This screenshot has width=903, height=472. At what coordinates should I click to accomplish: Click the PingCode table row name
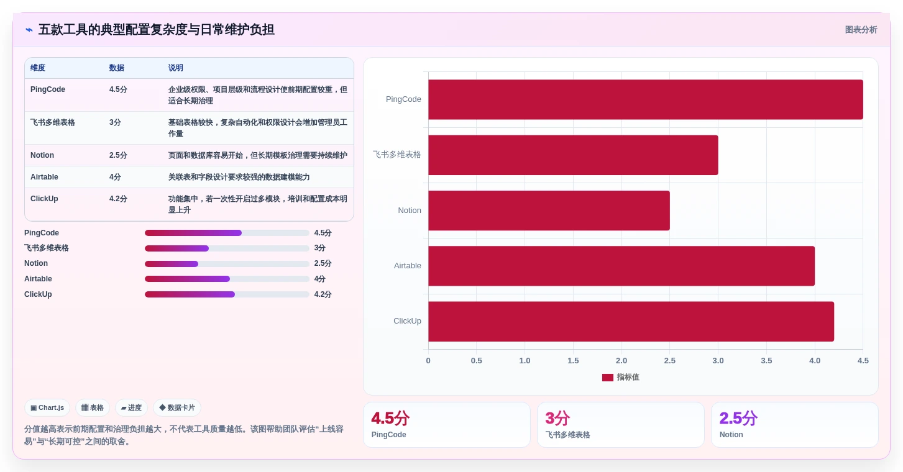(x=48, y=89)
